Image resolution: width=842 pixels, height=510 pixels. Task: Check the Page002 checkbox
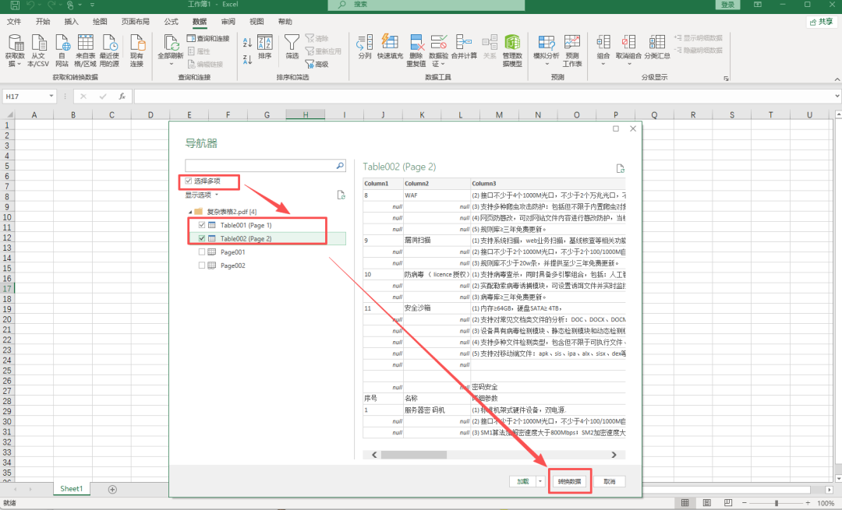click(202, 266)
